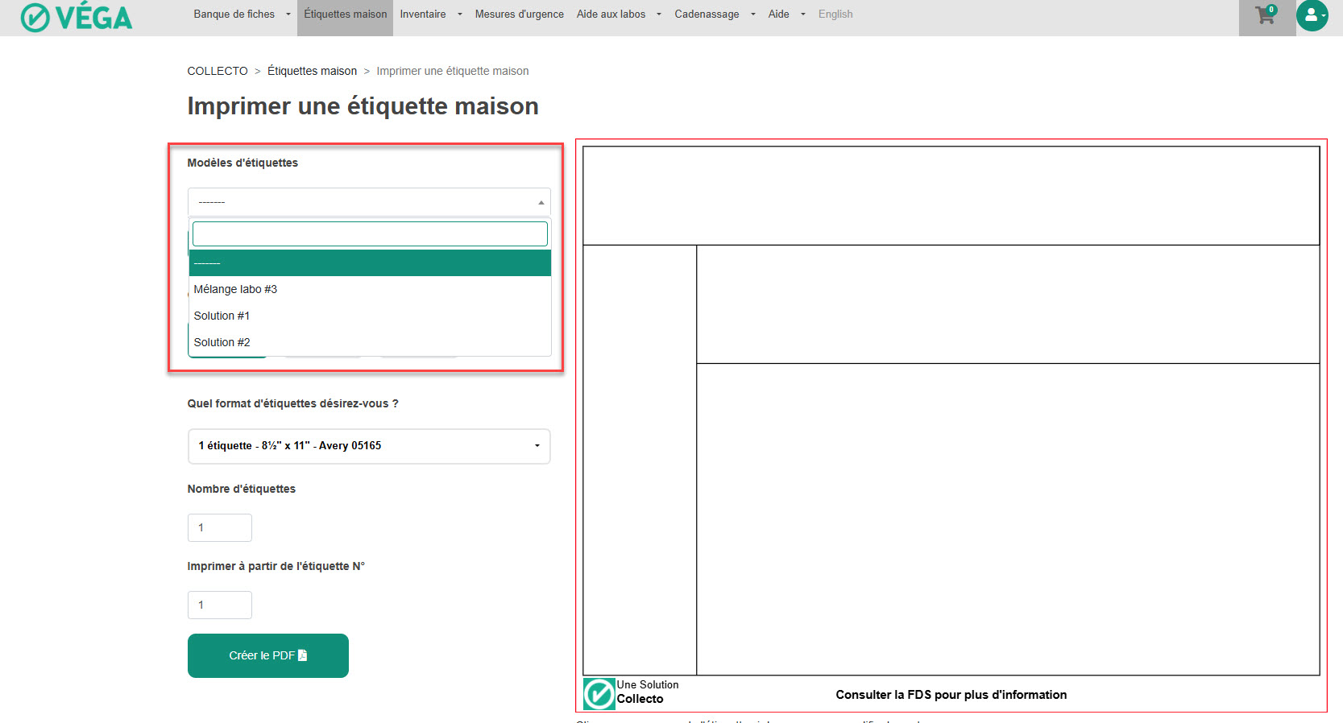Open the Cadenassage menu

714,14
